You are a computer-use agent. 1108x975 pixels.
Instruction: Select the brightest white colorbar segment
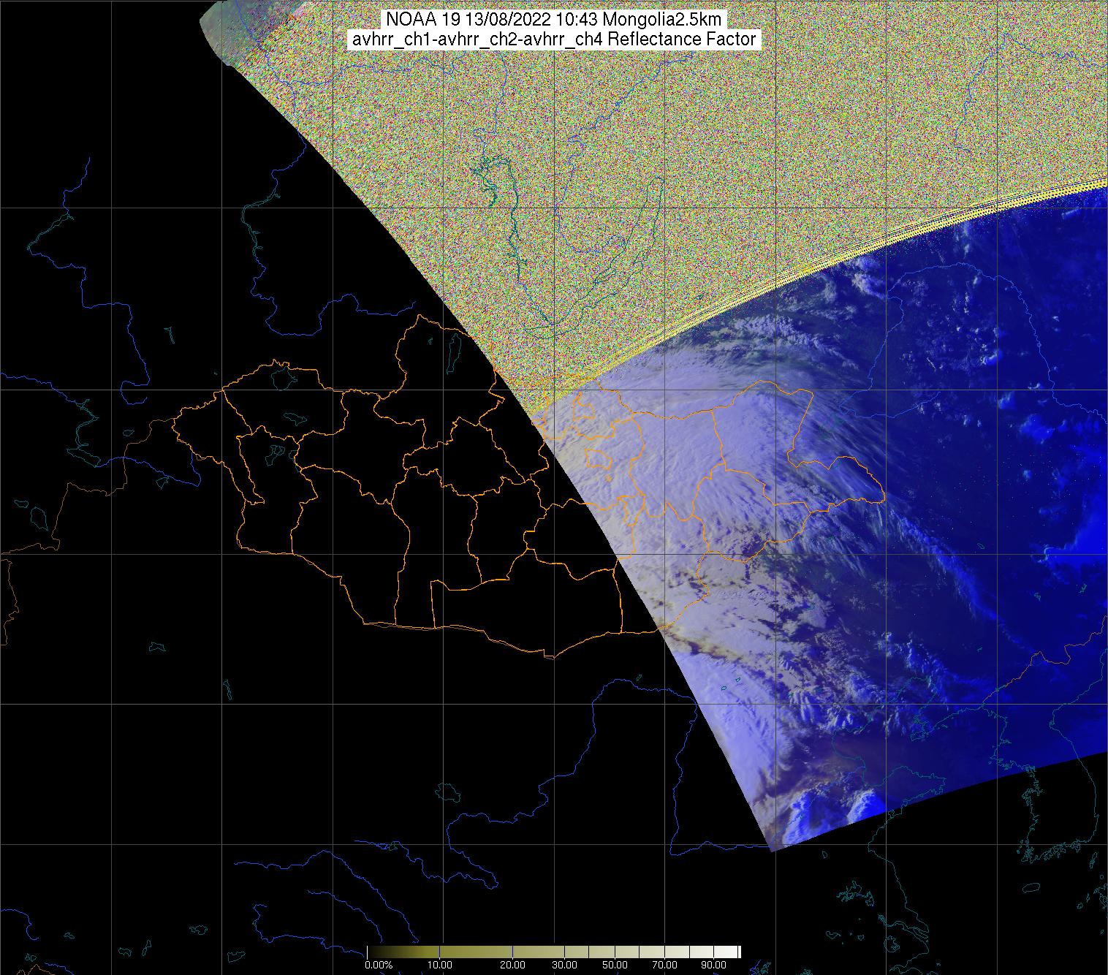click(x=731, y=952)
